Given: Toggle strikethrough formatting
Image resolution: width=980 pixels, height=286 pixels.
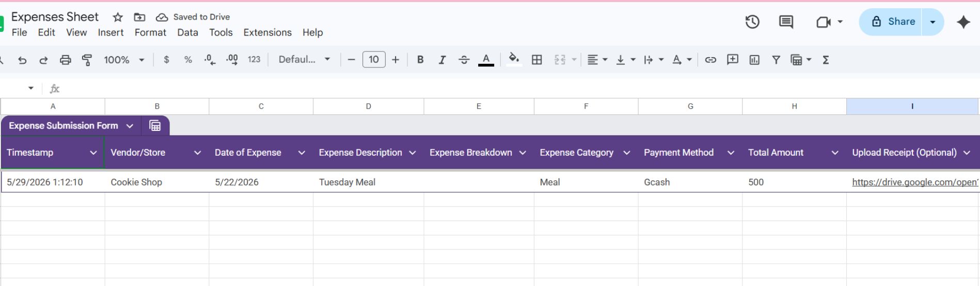Looking at the screenshot, I should point(464,60).
